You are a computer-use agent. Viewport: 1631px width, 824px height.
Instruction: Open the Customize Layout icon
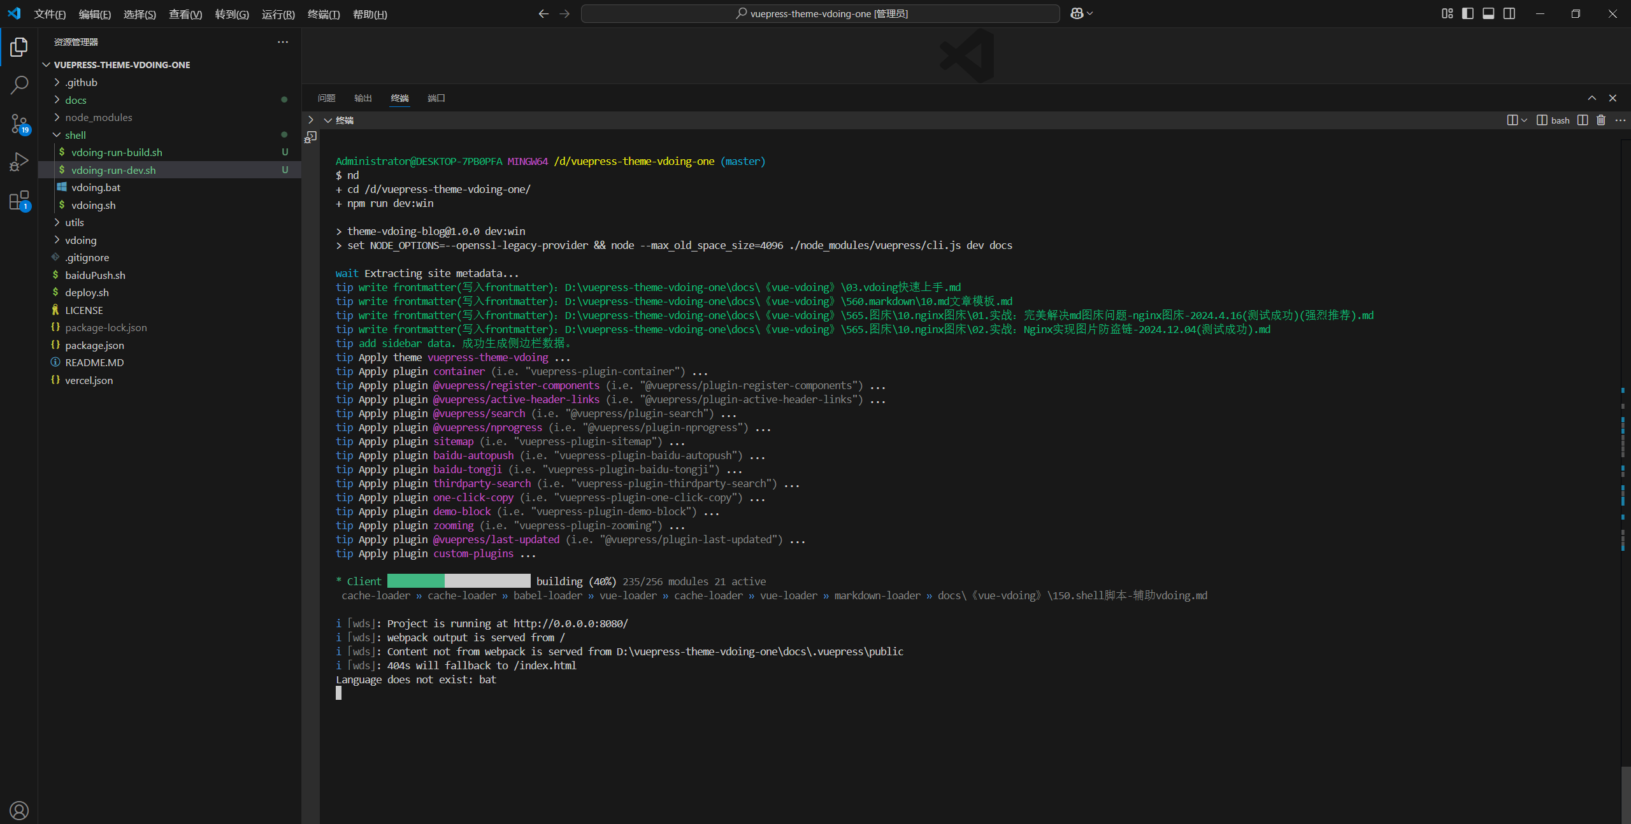(1448, 13)
